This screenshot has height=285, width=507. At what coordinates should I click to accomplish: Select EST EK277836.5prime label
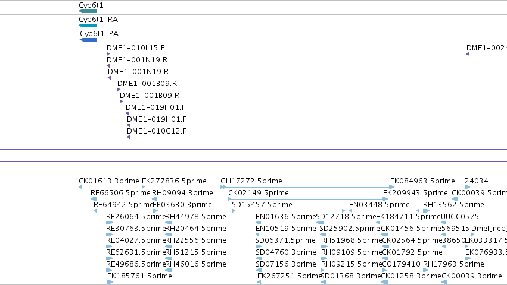pyautogui.click(x=175, y=181)
